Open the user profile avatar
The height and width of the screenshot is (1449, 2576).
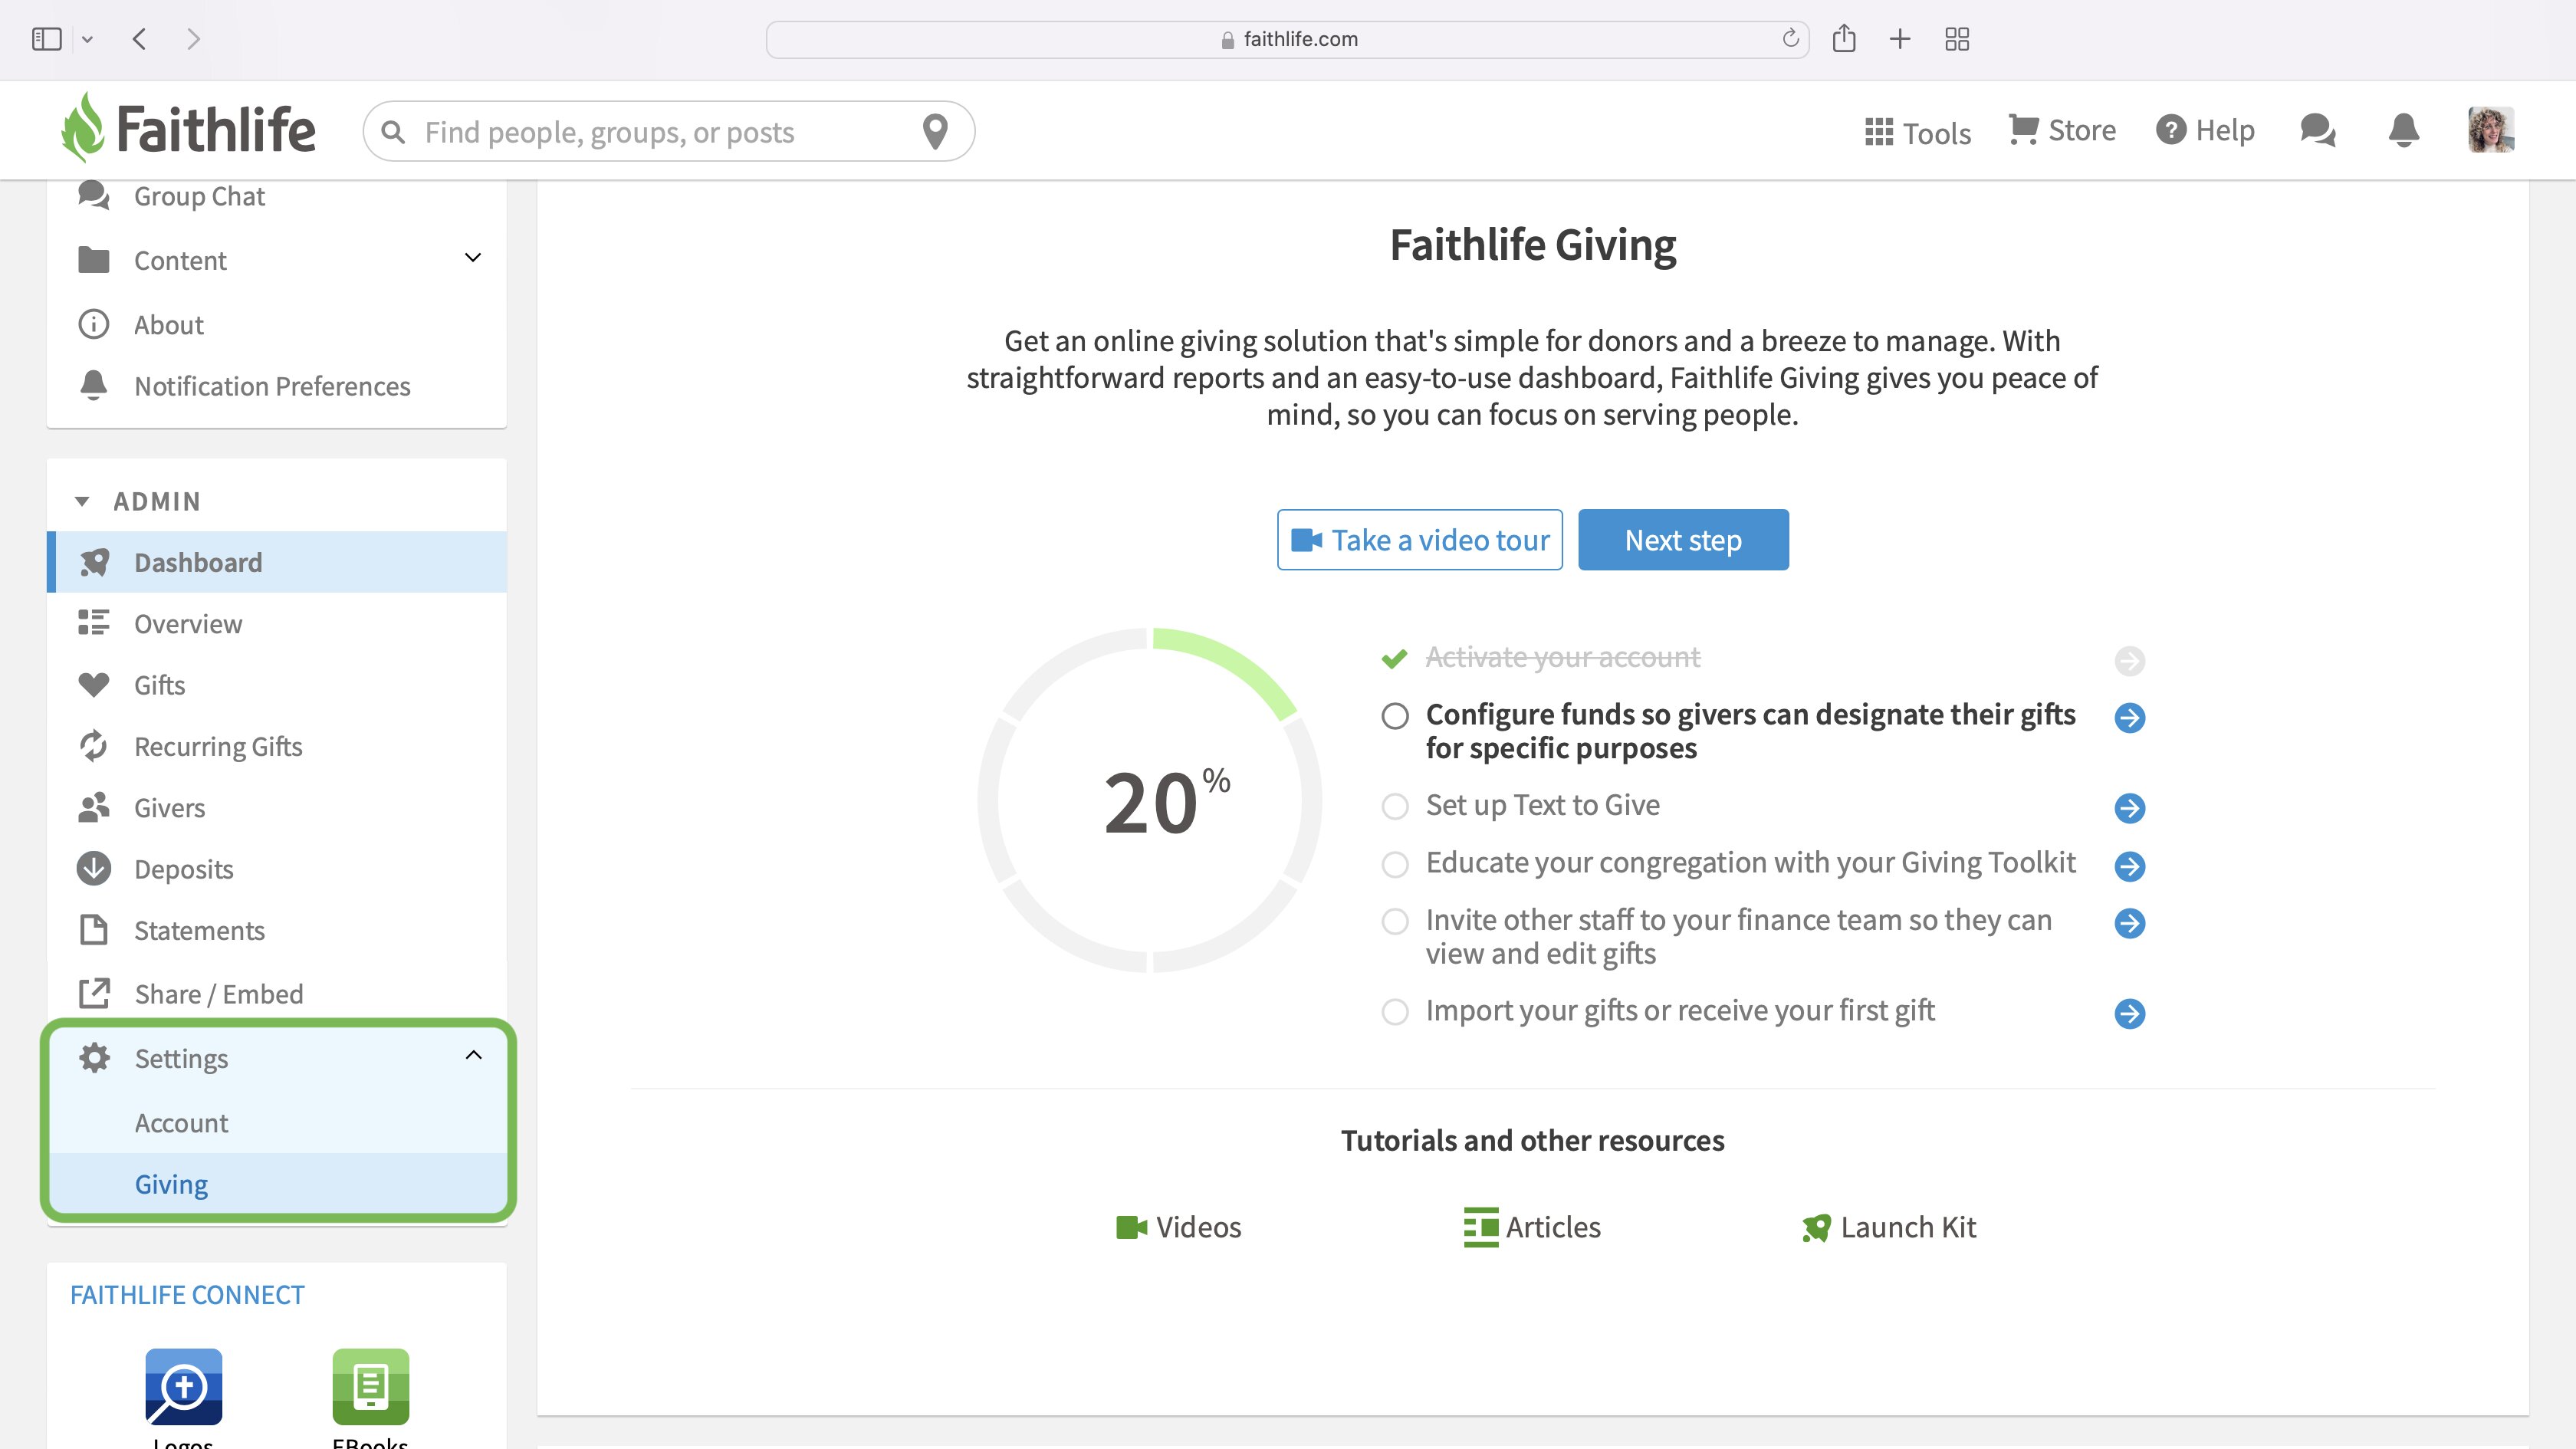(x=2490, y=130)
